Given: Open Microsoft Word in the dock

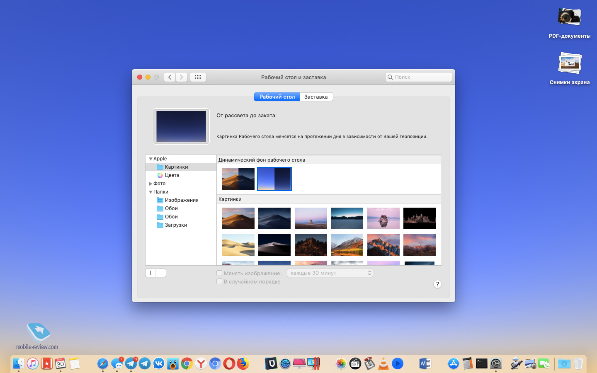Looking at the screenshot, I should pos(425,363).
